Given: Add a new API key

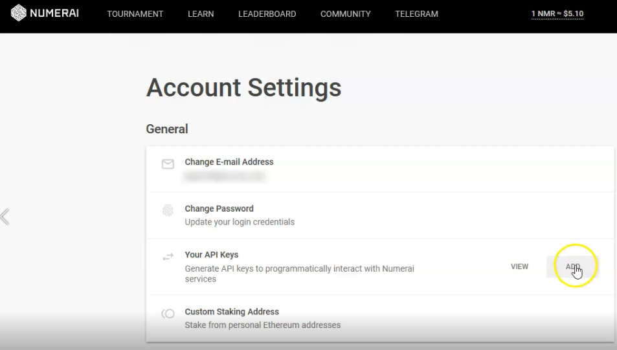Looking at the screenshot, I should (572, 267).
